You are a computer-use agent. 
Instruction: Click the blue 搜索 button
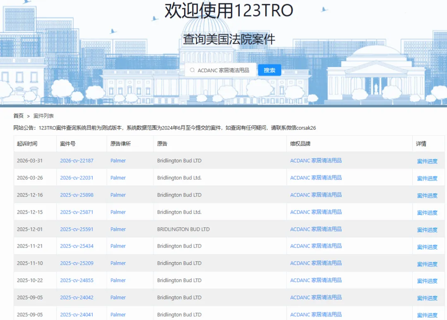pos(269,70)
